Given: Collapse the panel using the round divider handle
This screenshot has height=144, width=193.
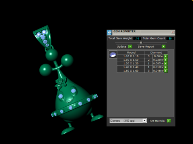Looking at the screenshot, I should click(x=141, y=42).
